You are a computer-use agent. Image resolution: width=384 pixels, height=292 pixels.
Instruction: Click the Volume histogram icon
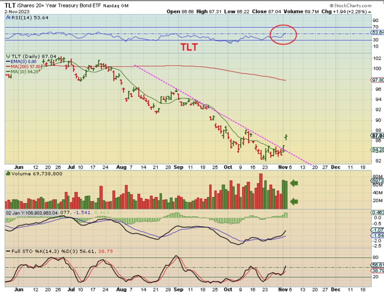8,174
